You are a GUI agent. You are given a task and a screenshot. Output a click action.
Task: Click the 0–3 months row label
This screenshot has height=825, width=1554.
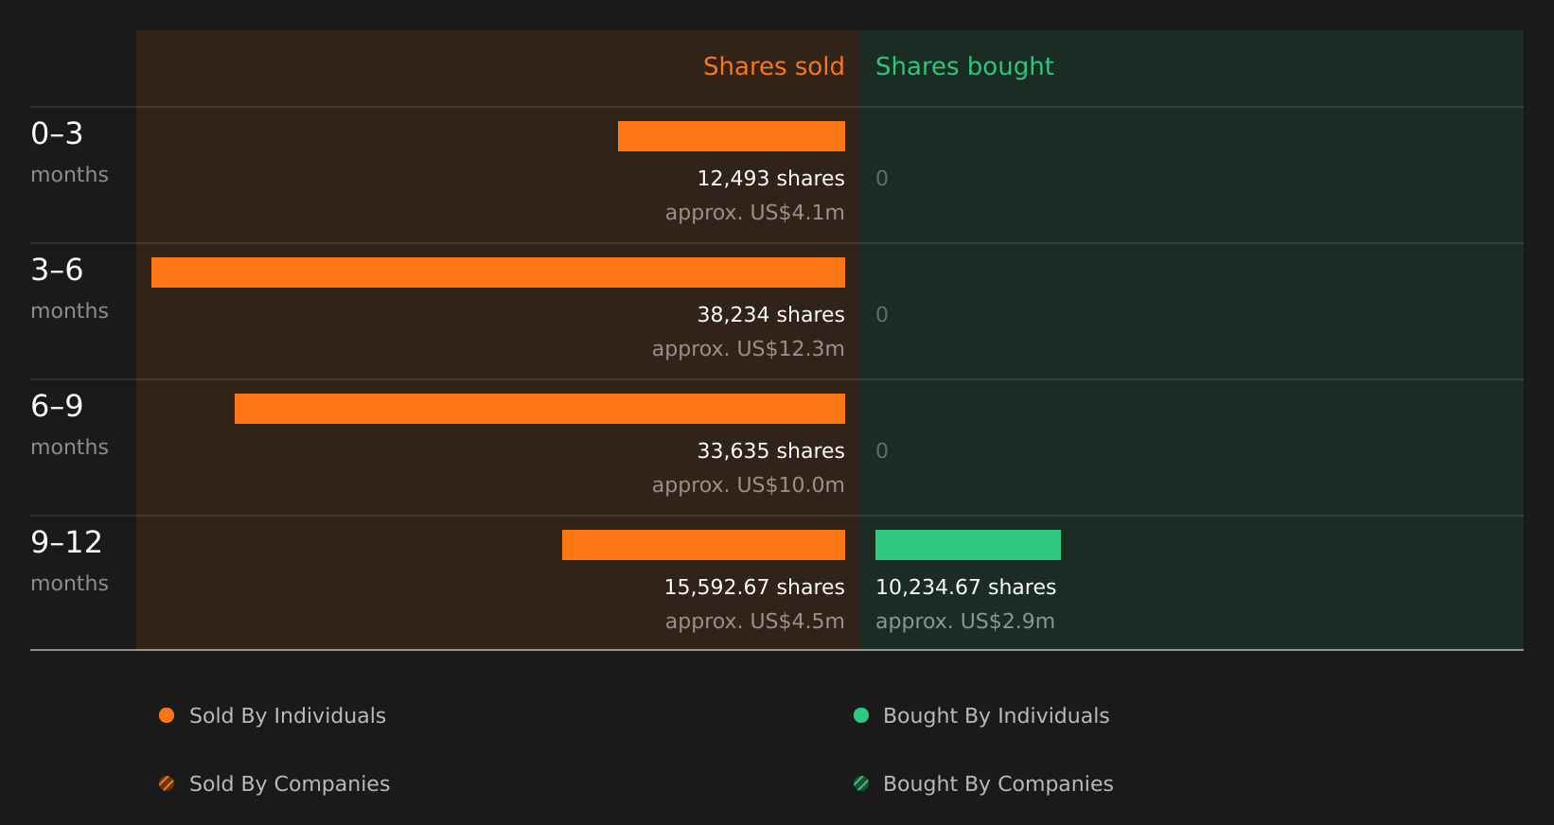tap(69, 152)
